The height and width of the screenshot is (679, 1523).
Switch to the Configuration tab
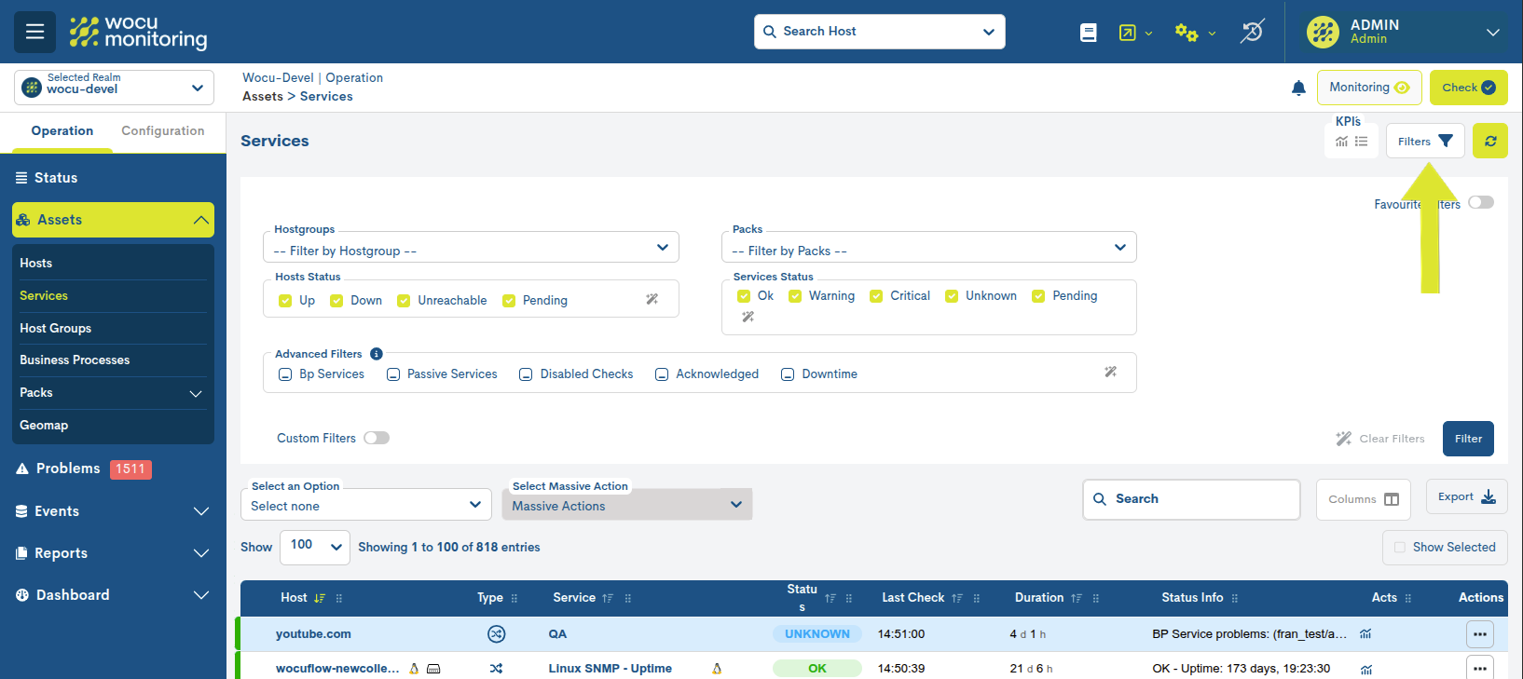pyautogui.click(x=162, y=131)
